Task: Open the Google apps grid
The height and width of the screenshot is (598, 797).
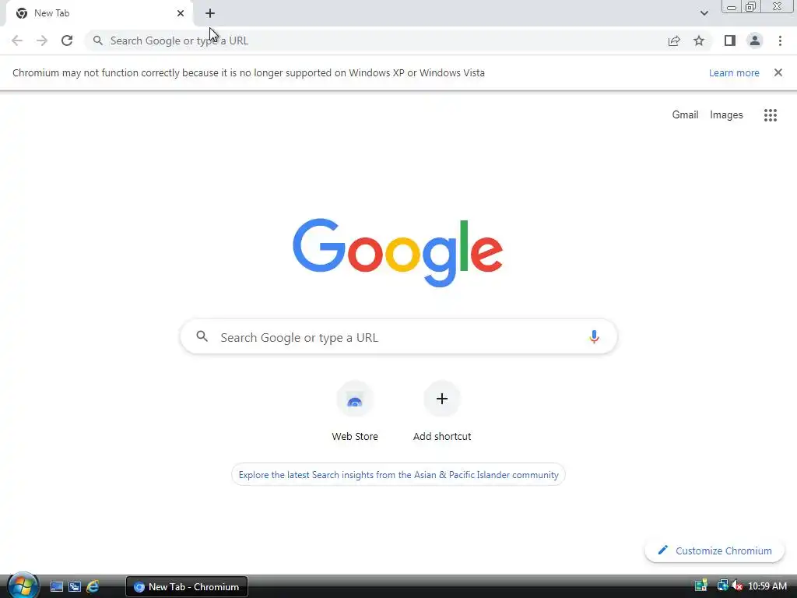Action: pyautogui.click(x=771, y=115)
